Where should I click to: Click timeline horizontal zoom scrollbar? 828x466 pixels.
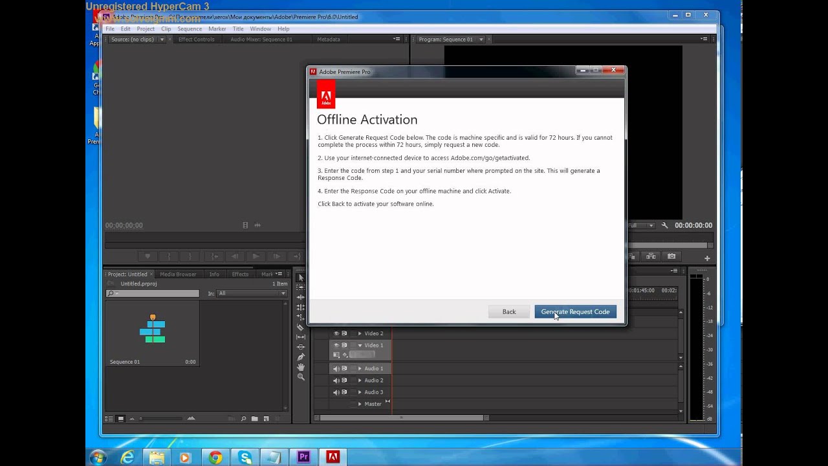401,418
